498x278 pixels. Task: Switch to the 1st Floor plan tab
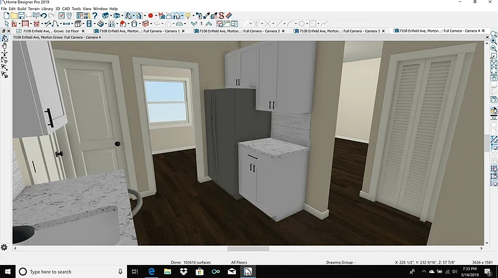tap(47, 30)
